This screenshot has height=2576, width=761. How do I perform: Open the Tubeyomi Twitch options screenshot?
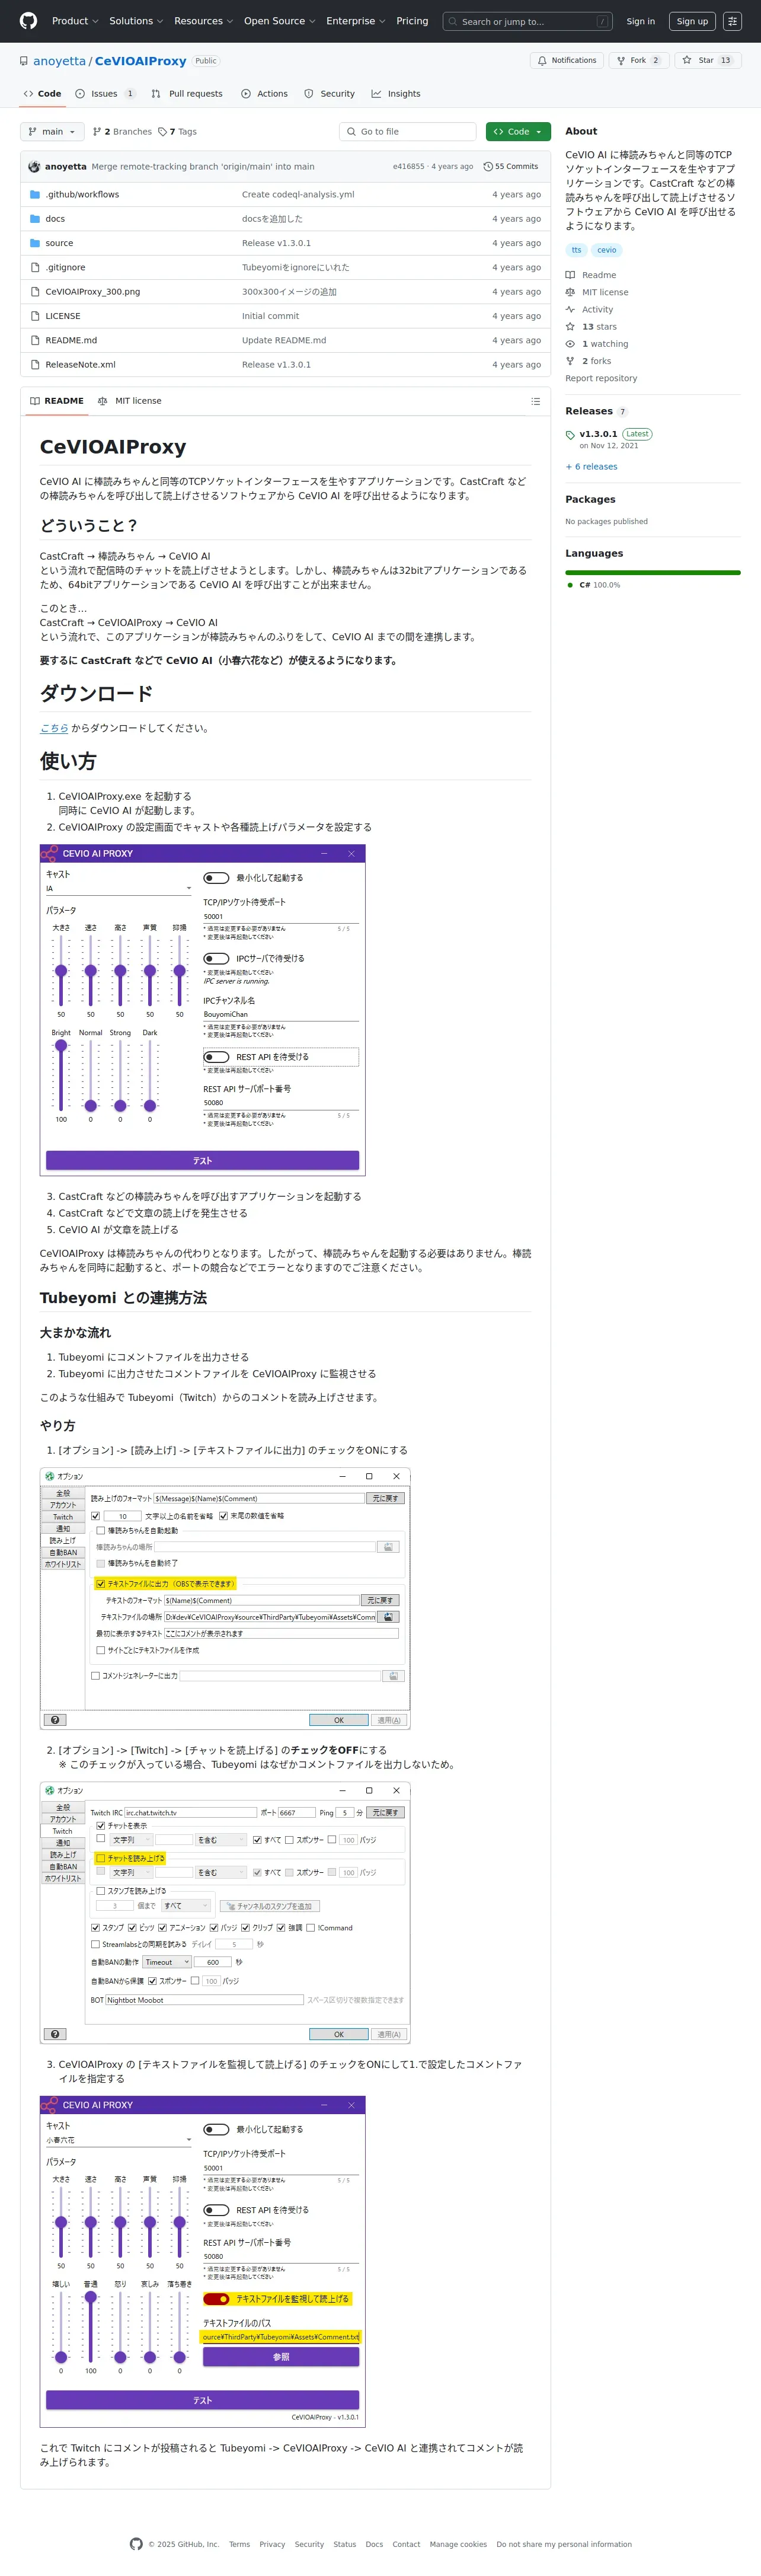(x=225, y=1913)
